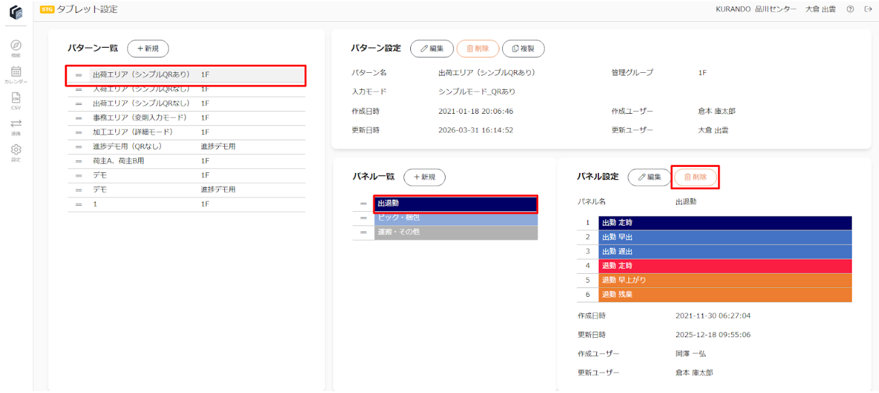This screenshot has height=393, width=879.
Task: Click KURANDO 品川センター in header
Action: pyautogui.click(x=756, y=9)
